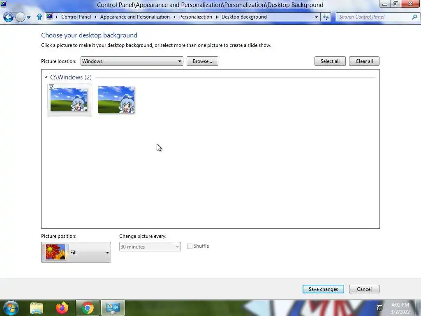Click Save changes
Screen dimensions: 421x316
coord(323,289)
